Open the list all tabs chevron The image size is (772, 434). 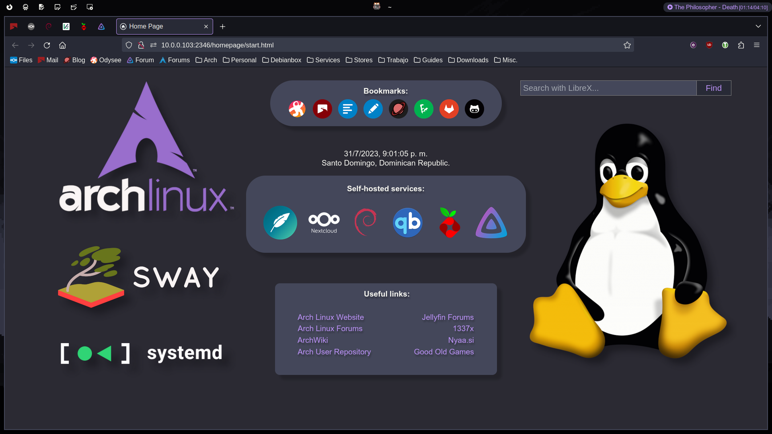(x=758, y=26)
